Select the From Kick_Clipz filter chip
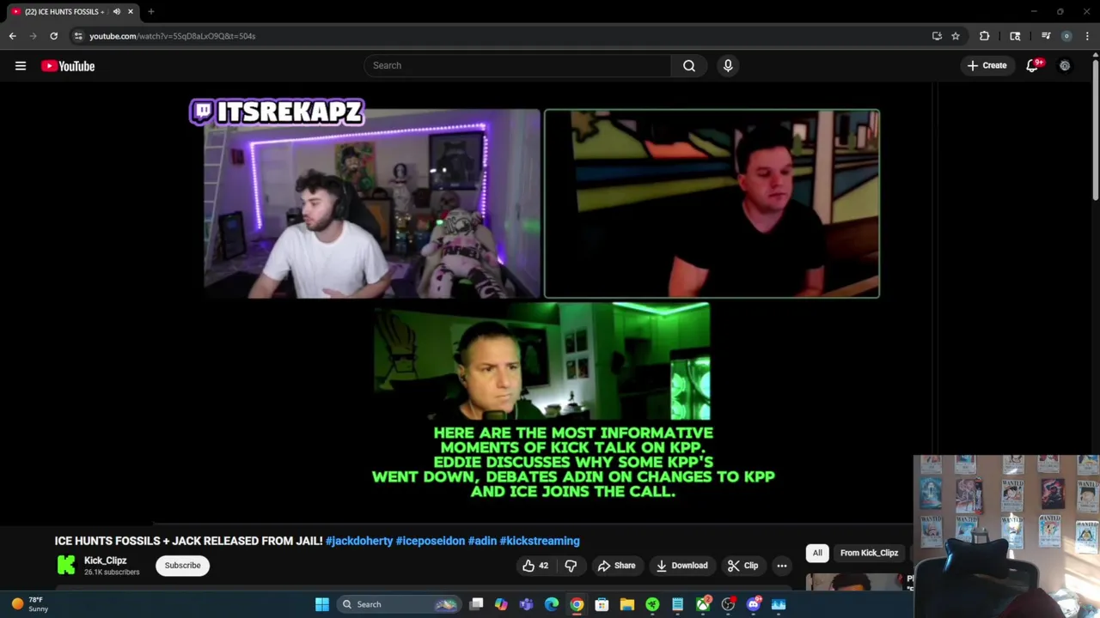This screenshot has width=1100, height=618. tap(869, 553)
